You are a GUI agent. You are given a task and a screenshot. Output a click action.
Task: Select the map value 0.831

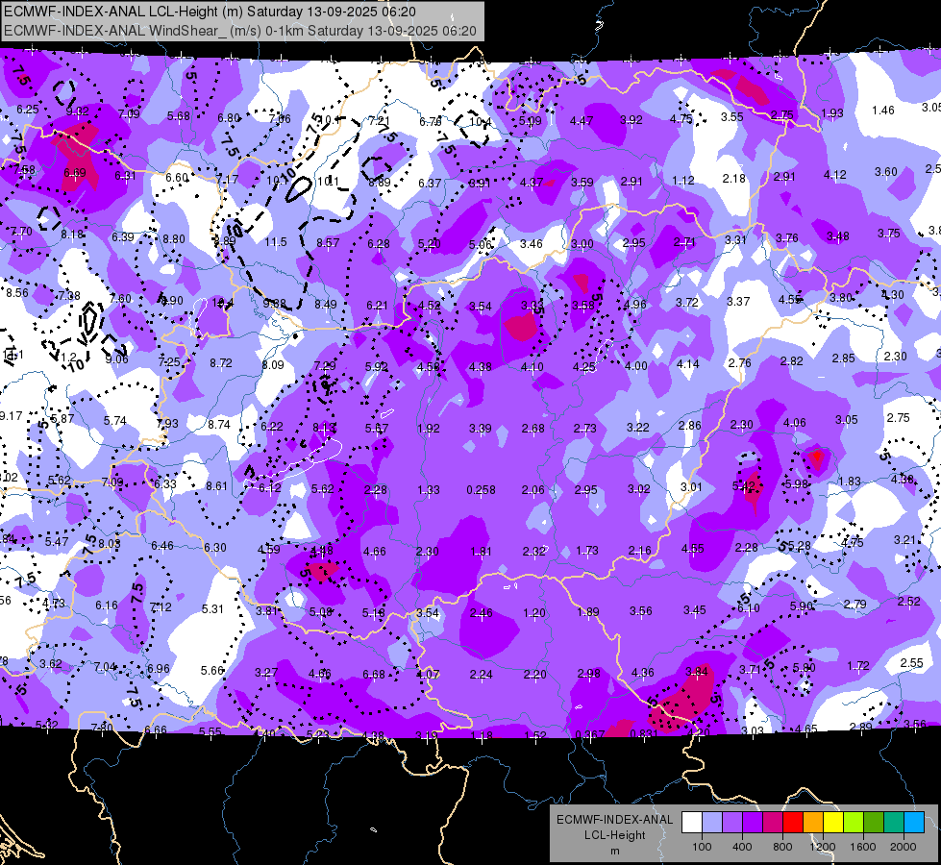(x=643, y=733)
